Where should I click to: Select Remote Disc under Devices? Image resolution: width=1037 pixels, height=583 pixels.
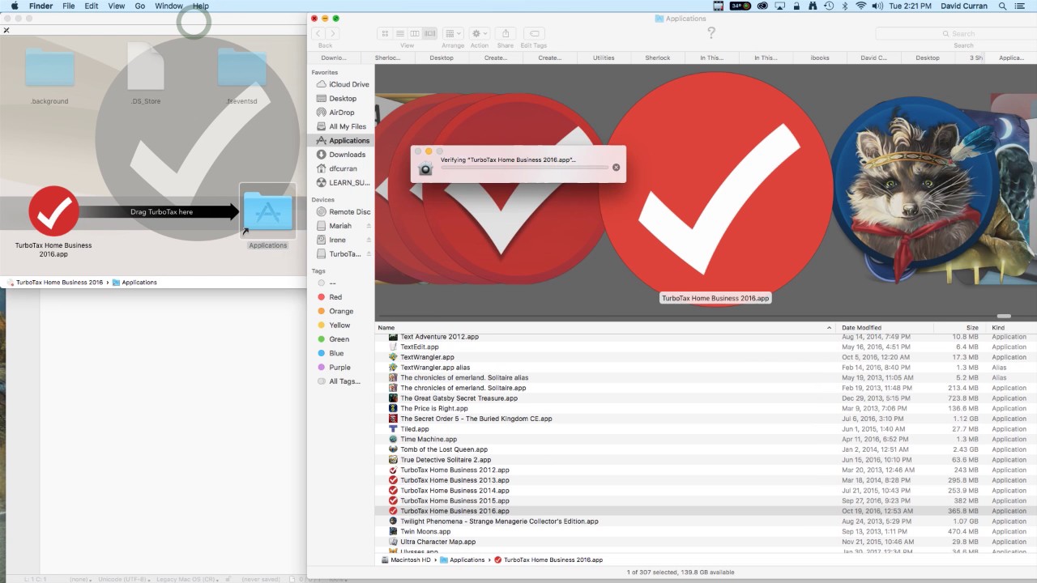coord(342,211)
